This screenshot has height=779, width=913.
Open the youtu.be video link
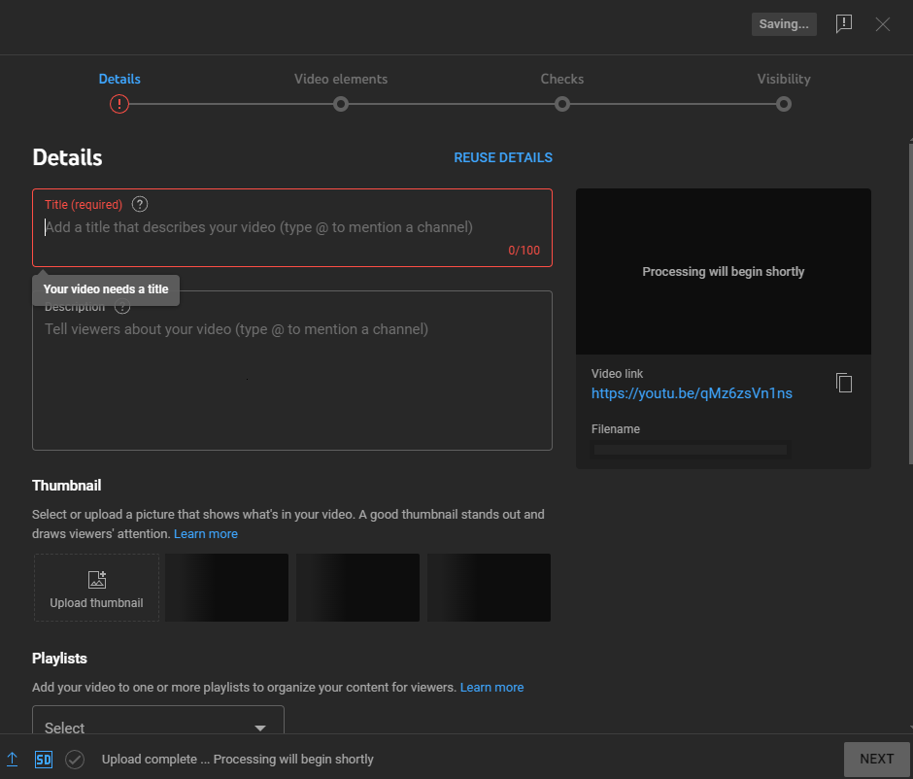(692, 393)
